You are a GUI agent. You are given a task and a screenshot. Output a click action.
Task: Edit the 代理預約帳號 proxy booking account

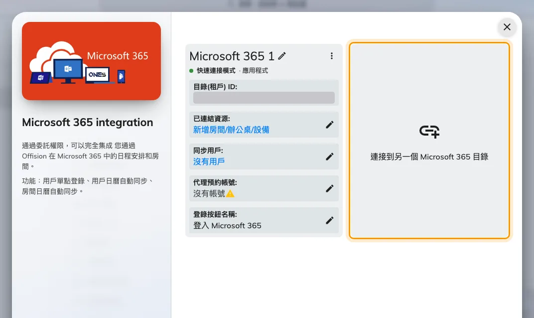click(x=329, y=188)
